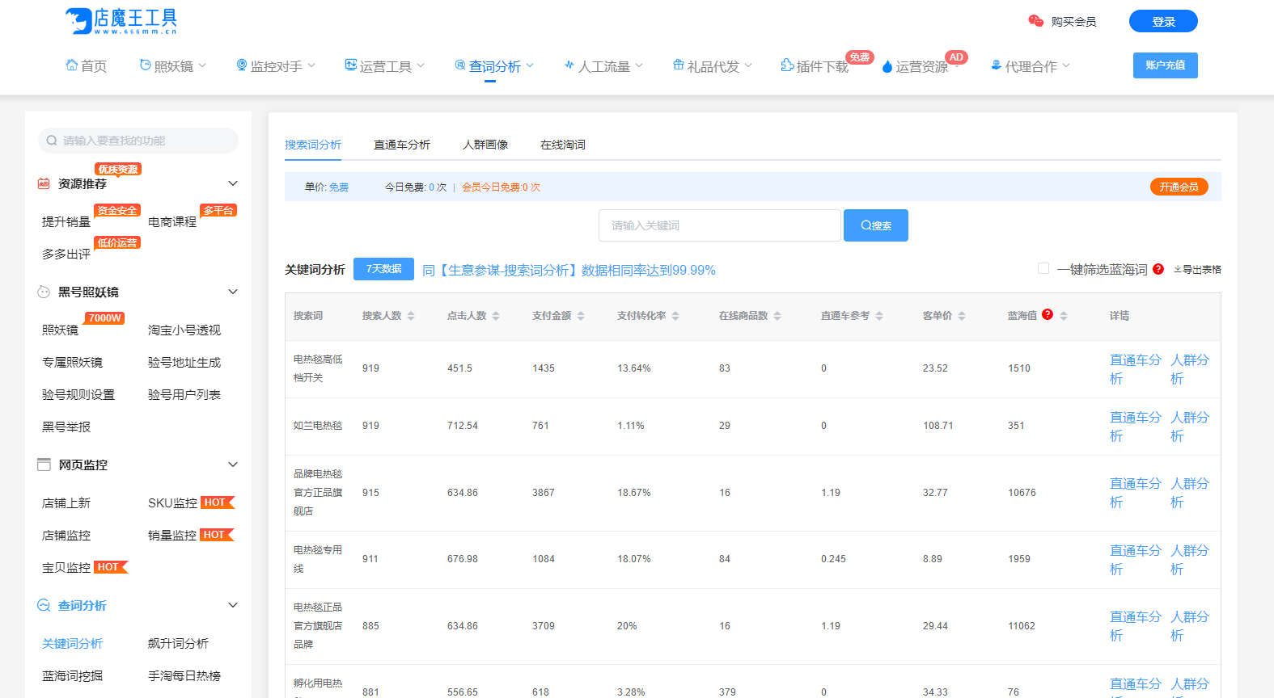Click the sidebar 查词分析 section icon
Screen dimensions: 1274x698
pyautogui.click(x=44, y=605)
